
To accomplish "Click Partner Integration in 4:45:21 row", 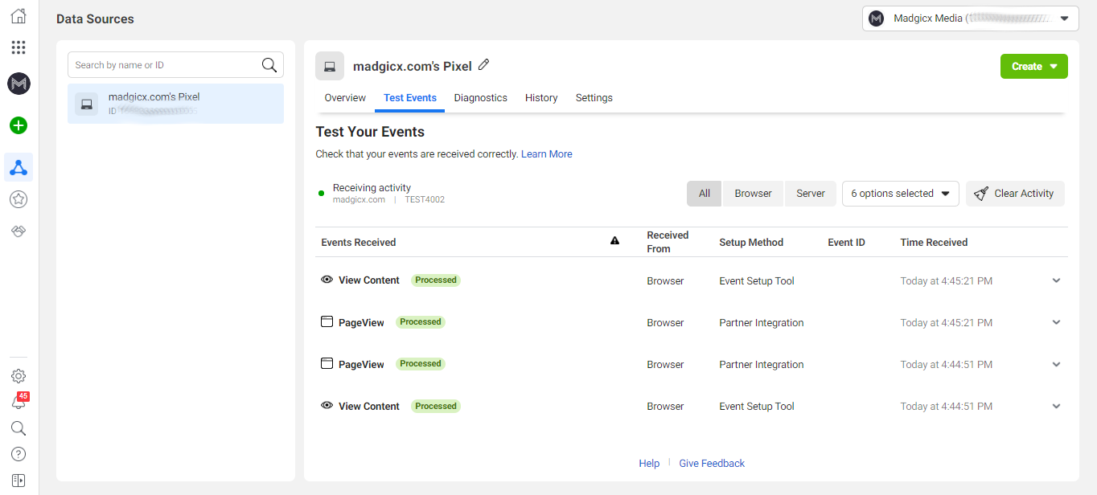I will 762,323.
